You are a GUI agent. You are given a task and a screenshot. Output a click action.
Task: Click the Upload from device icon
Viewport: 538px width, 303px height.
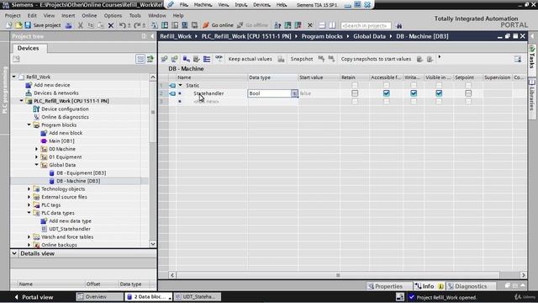pyautogui.click(x=175, y=25)
